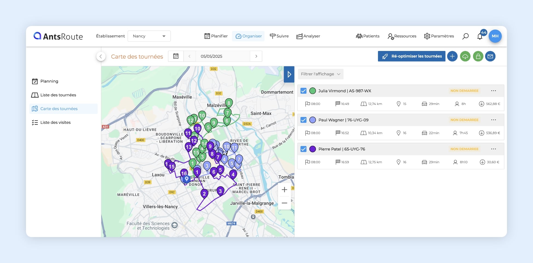Click Pierre Patel purple color circle
533x263 pixels.
[313, 149]
